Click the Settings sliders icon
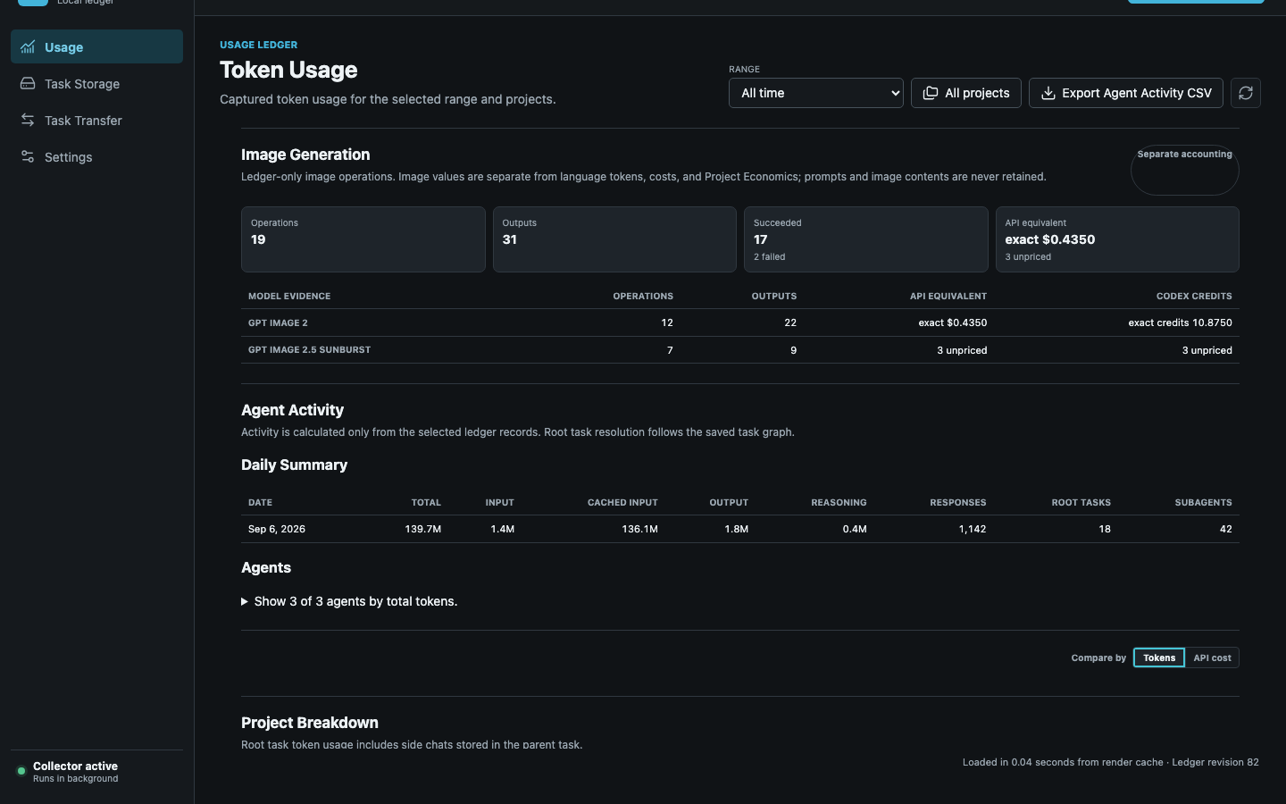Image resolution: width=1286 pixels, height=804 pixels. pos(28,157)
